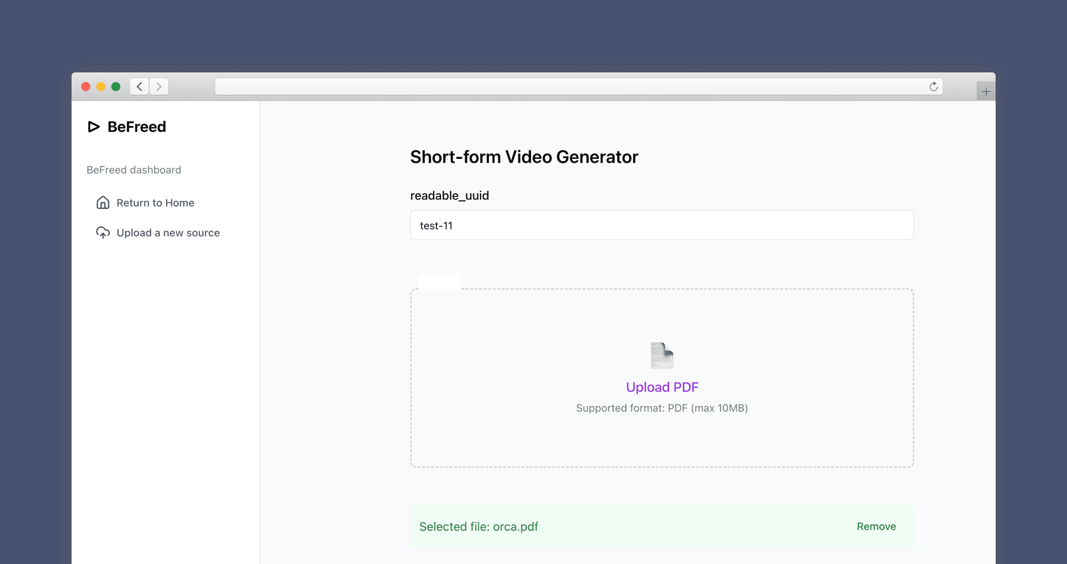
Task: Focus the readable_uuid input field
Action: tap(662, 225)
